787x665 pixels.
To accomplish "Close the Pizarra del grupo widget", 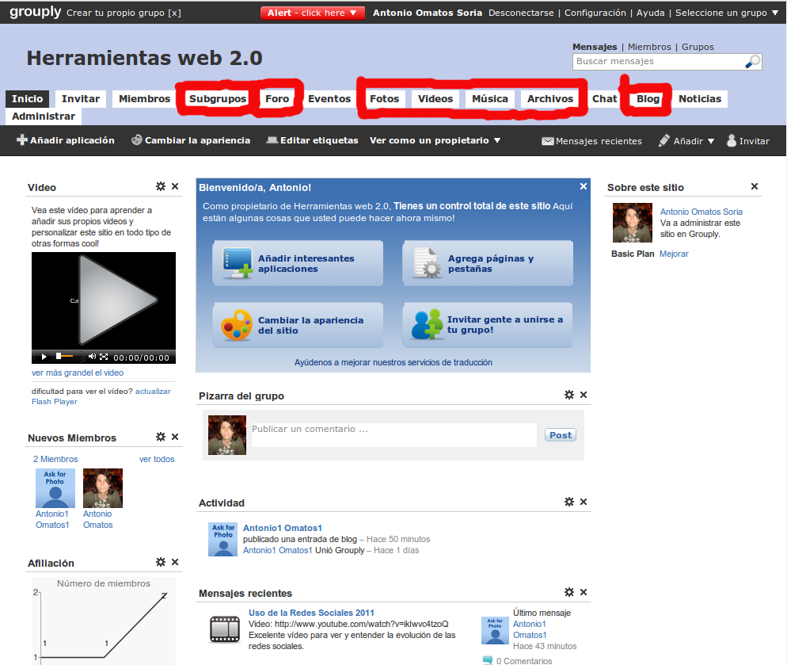I will pos(584,395).
